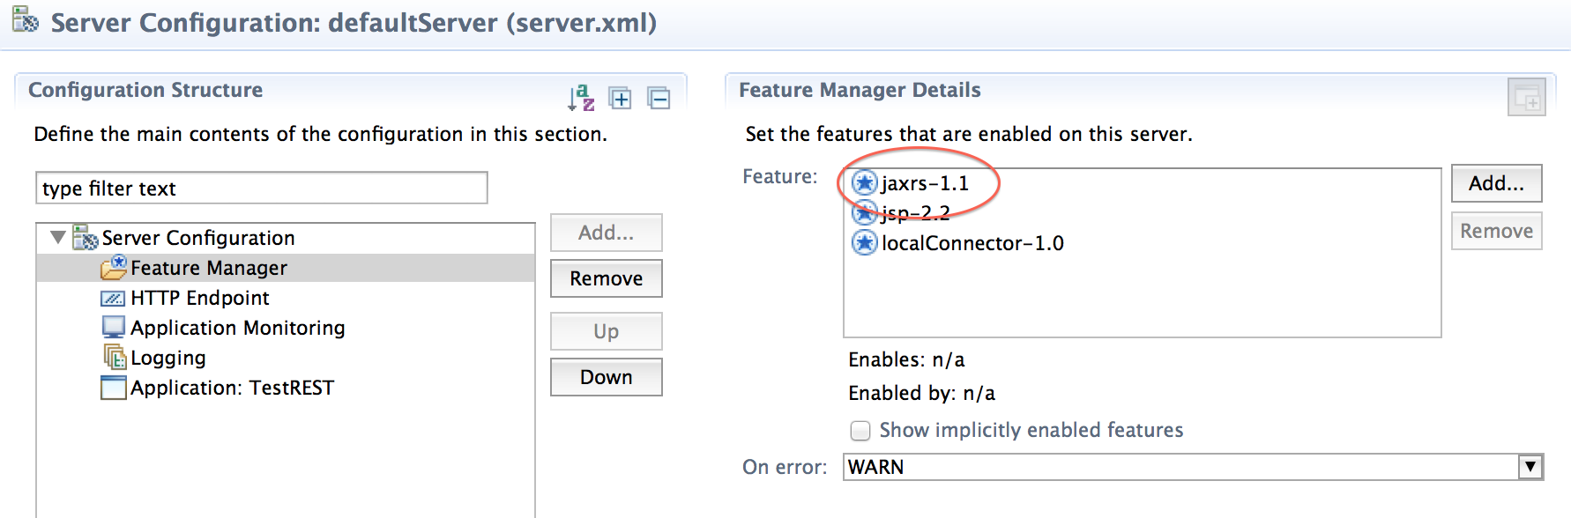Click the expand all tree icon
This screenshot has height=518, width=1571.
click(x=621, y=99)
